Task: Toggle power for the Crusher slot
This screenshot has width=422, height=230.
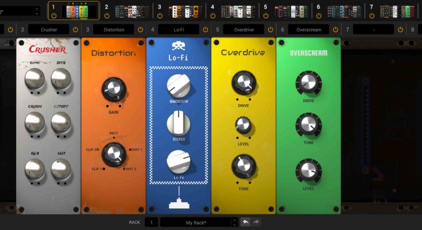Action: pos(75,29)
